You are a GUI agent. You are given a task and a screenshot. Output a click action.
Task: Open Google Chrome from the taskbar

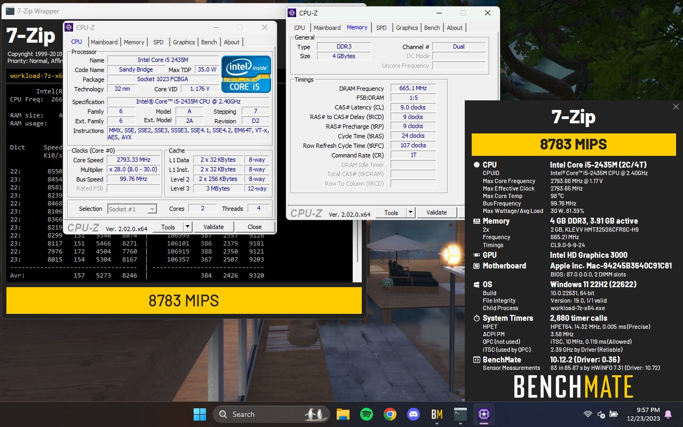tap(390, 414)
